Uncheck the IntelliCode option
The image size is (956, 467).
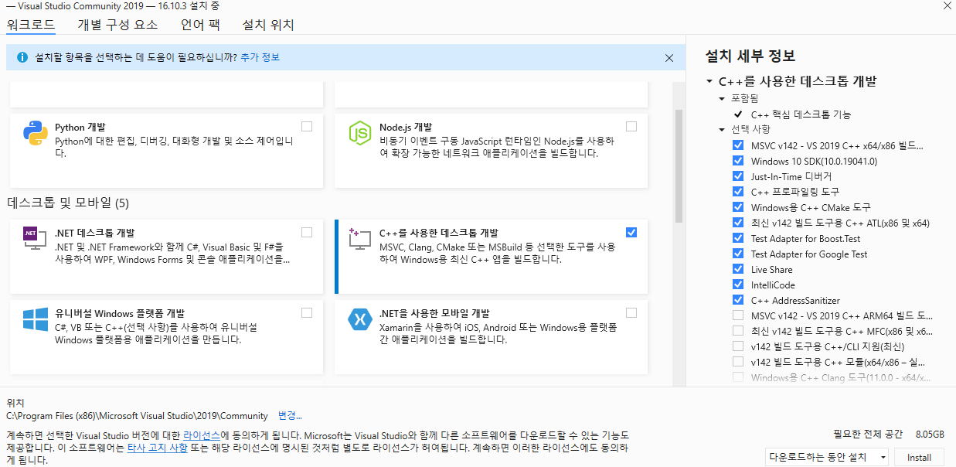738,285
